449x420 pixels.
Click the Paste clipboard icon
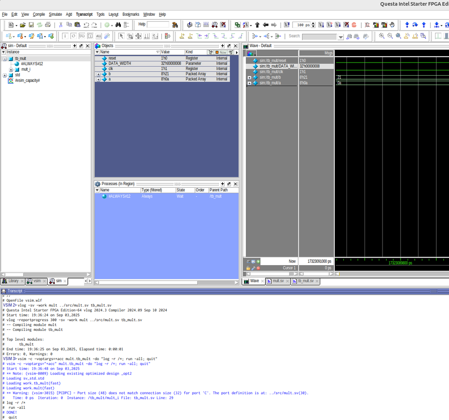click(x=77, y=25)
